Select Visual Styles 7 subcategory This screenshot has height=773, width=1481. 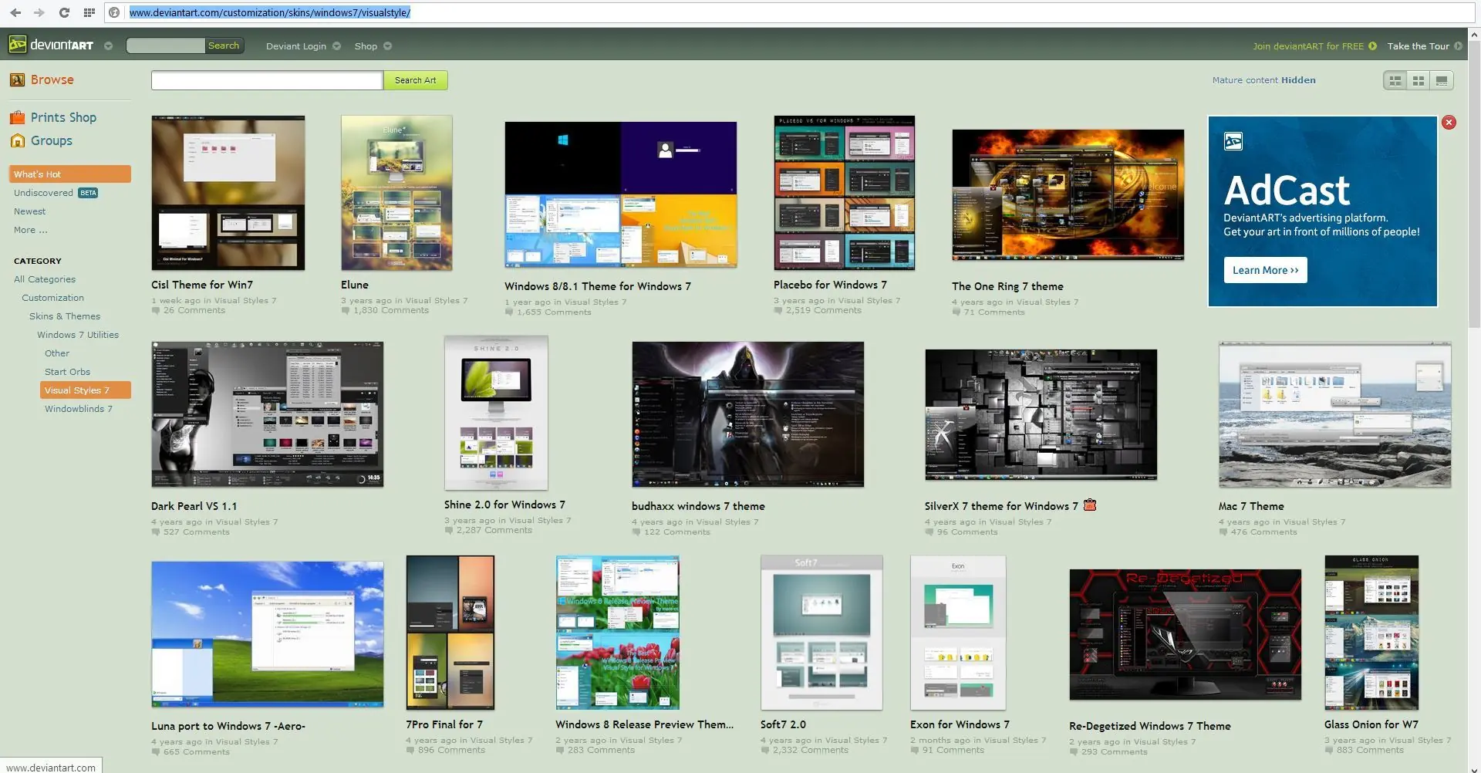pyautogui.click(x=86, y=390)
